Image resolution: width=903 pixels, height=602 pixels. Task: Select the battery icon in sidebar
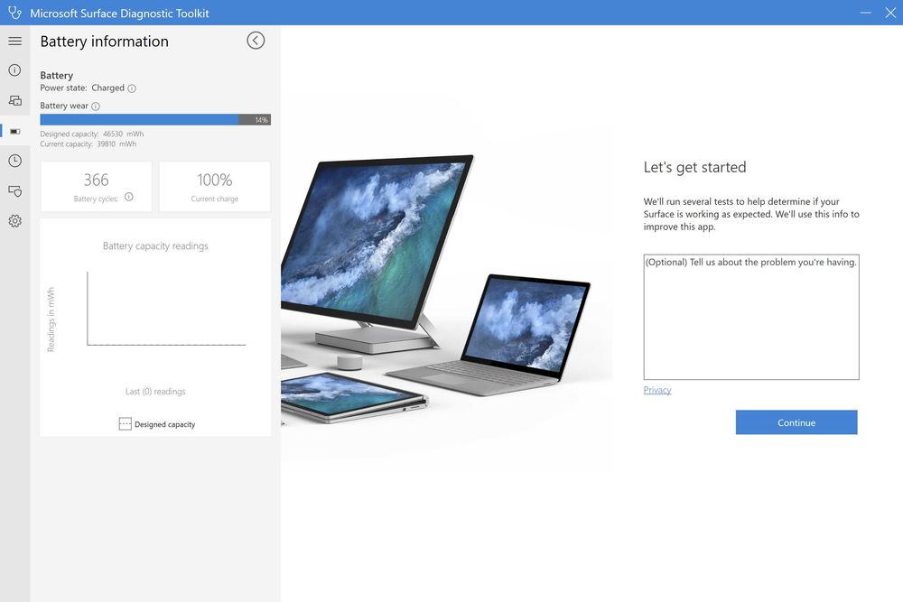pyautogui.click(x=15, y=131)
